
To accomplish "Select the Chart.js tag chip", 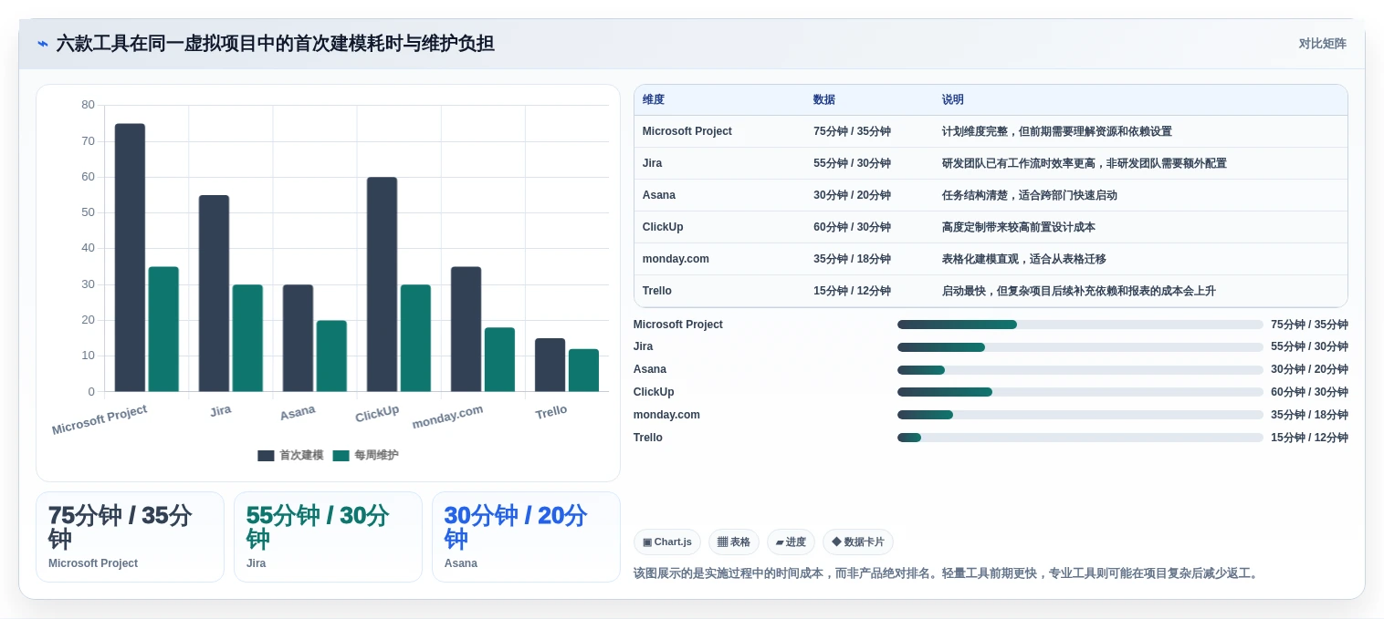I will 667,542.
